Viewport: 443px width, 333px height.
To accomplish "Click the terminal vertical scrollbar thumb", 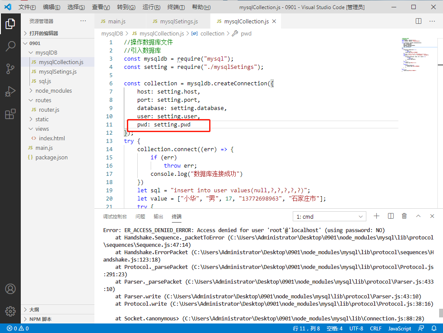I will coord(441,313).
